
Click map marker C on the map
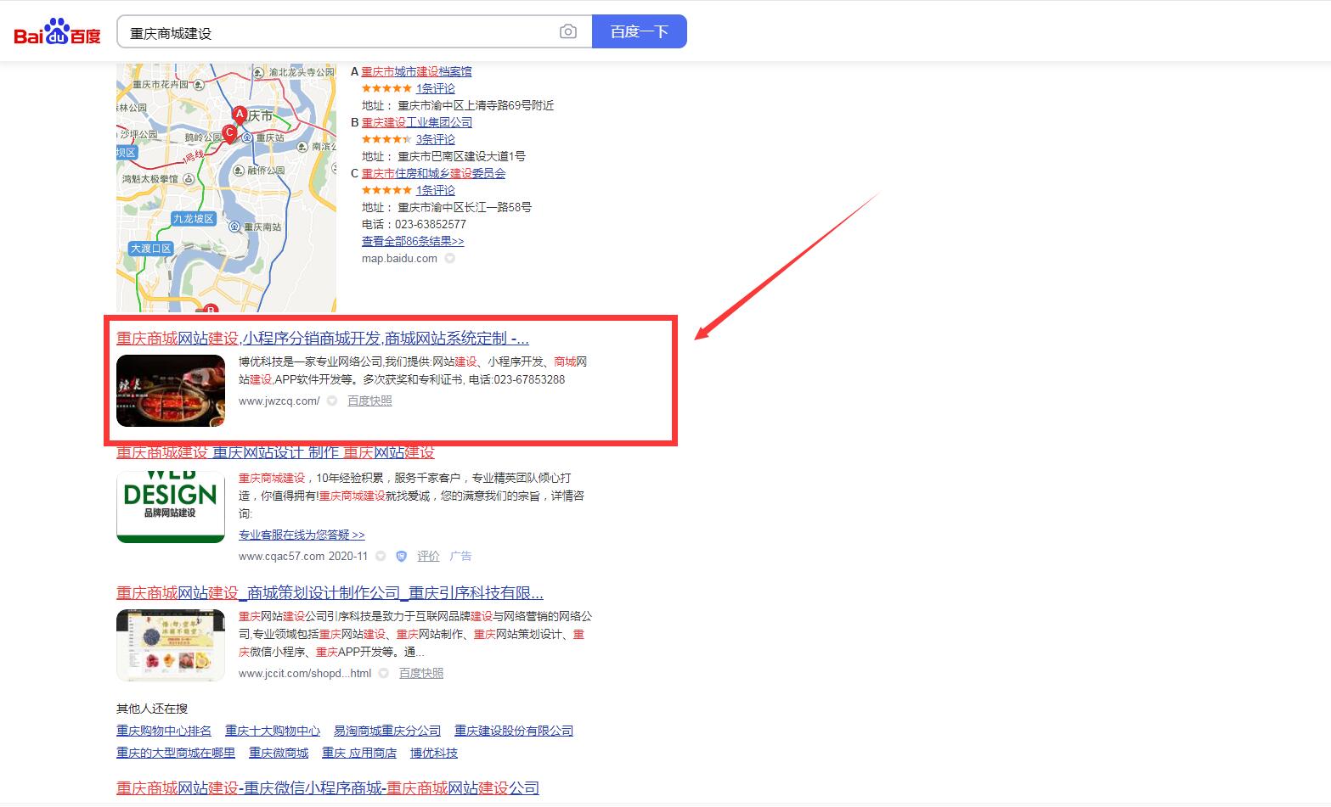[x=228, y=132]
